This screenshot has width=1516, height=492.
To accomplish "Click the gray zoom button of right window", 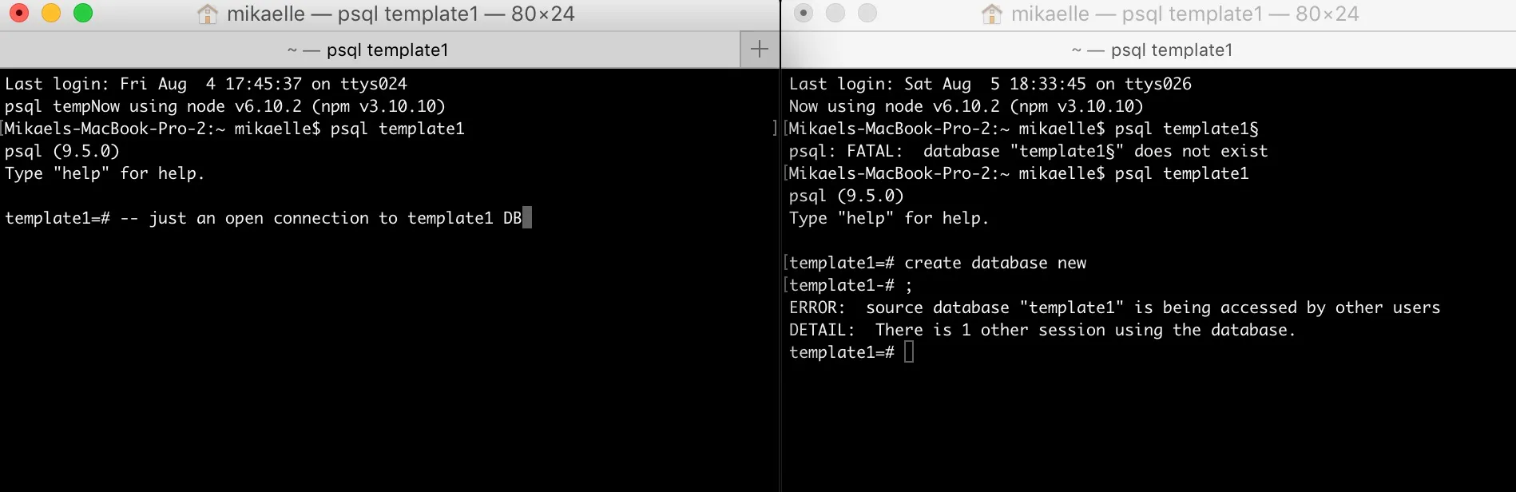I will click(867, 13).
